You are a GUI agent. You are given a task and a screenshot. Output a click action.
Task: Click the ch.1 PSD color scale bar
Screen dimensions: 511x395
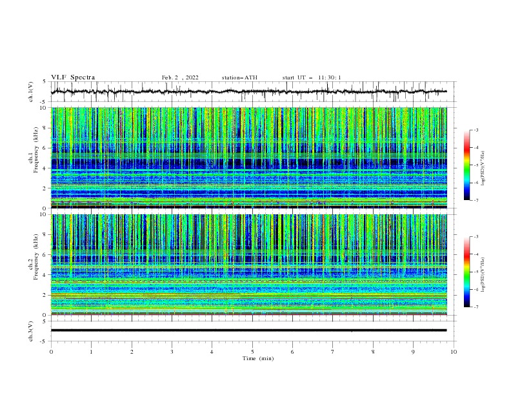(466, 165)
